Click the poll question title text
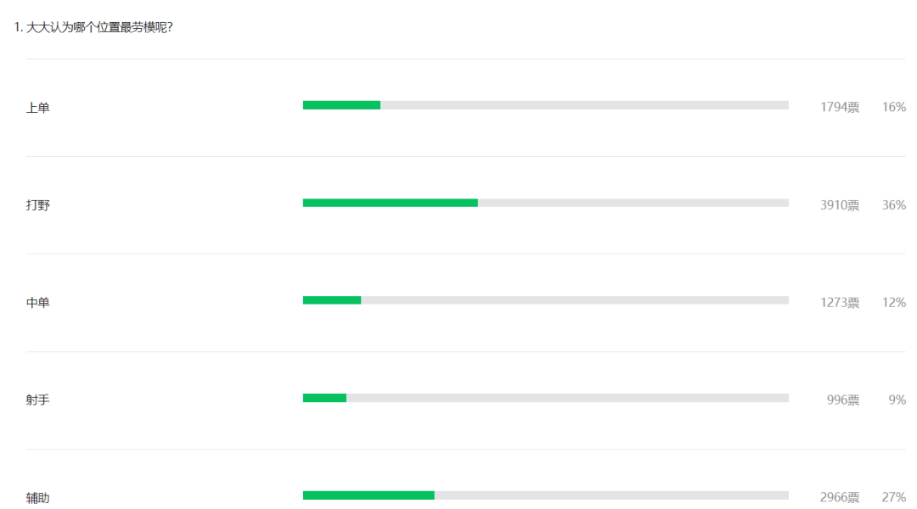The image size is (917, 509). point(93,27)
